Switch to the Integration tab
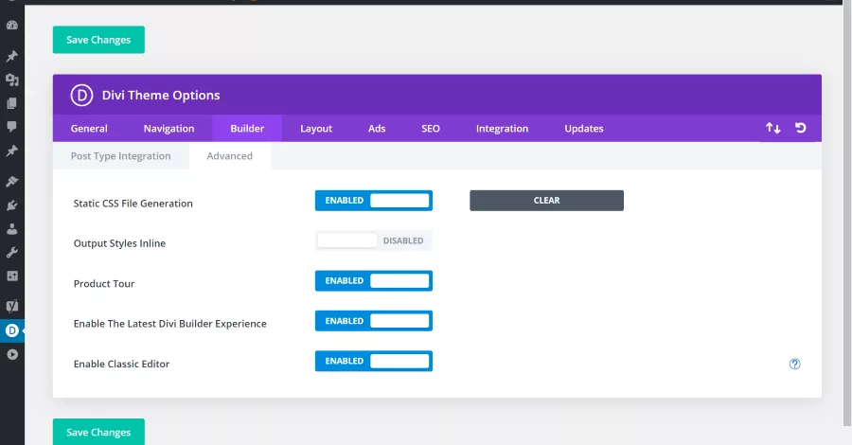852x445 pixels. [x=502, y=128]
